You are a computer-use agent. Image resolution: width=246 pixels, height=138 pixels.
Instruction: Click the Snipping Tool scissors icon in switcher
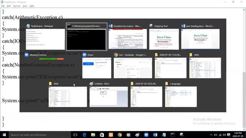(151, 26)
